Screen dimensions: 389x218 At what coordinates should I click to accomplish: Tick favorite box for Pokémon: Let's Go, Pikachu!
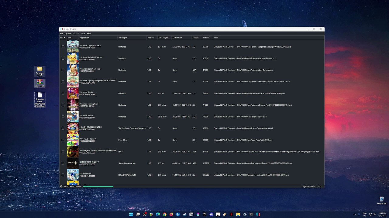tap(63, 58)
